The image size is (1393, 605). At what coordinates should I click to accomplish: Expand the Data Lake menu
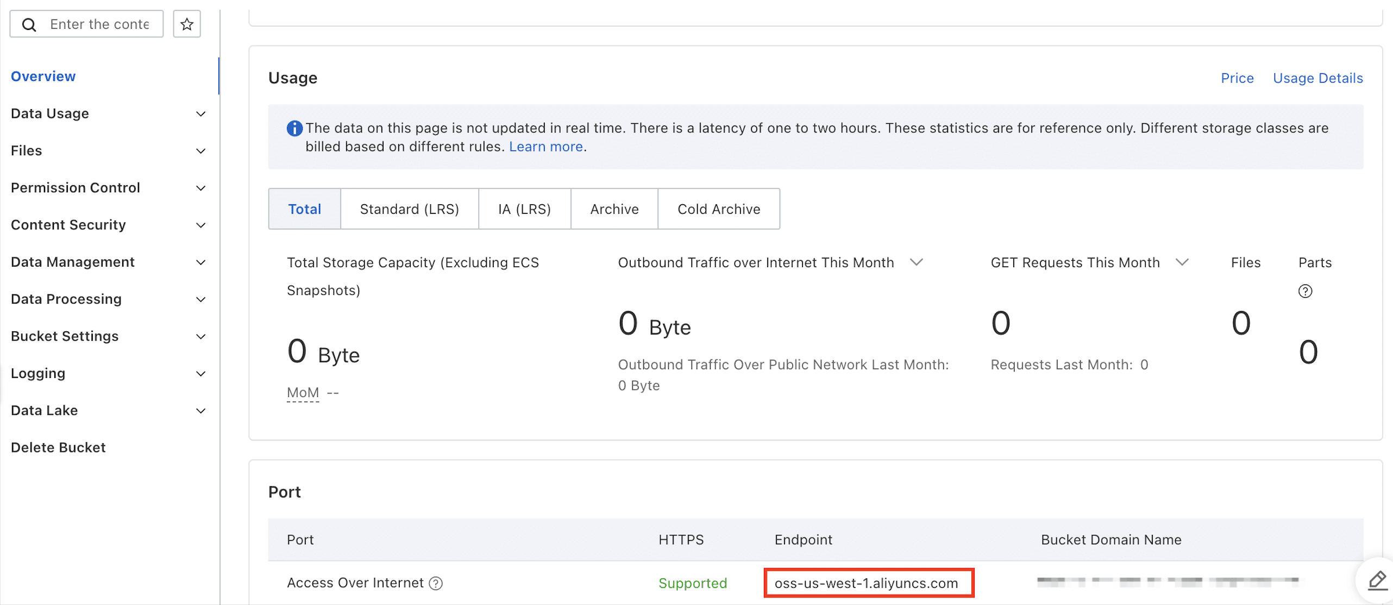click(109, 411)
